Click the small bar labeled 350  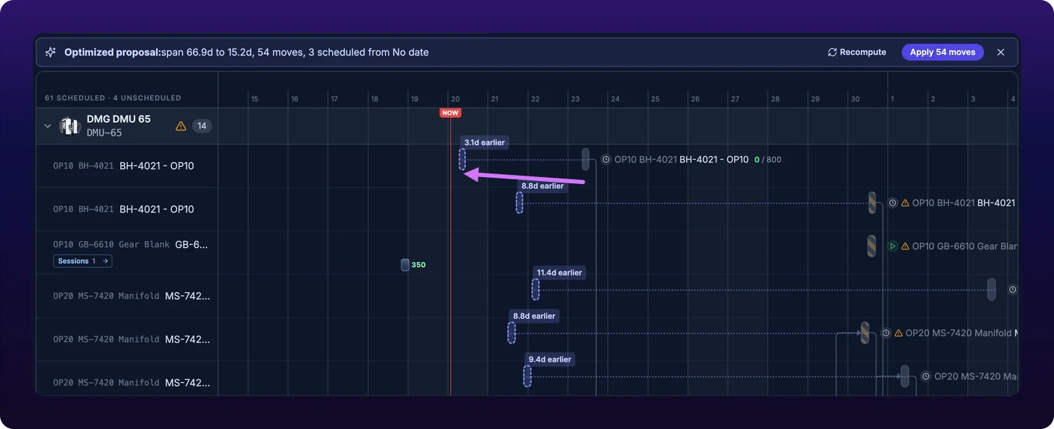pos(406,265)
